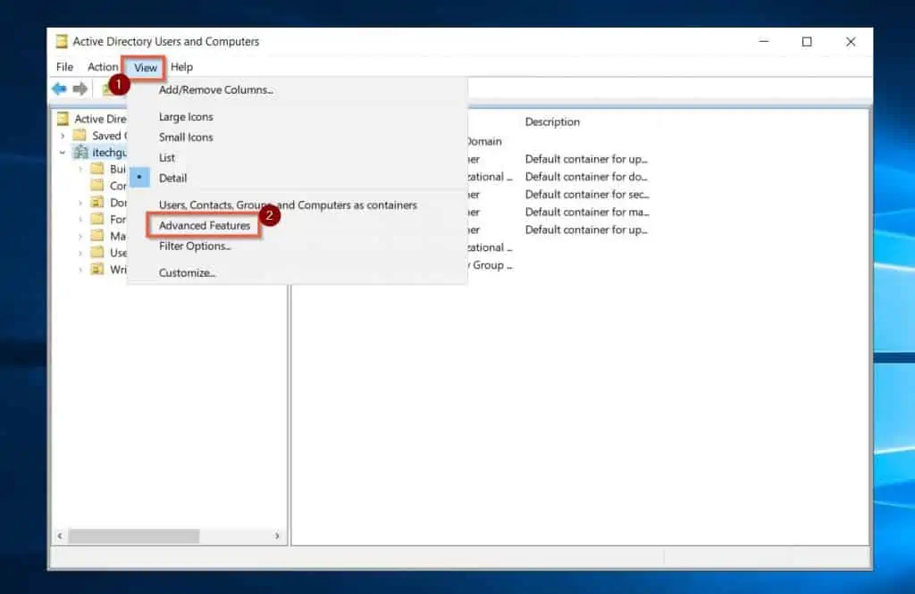
Task: Close the open View menu
Action: click(146, 68)
